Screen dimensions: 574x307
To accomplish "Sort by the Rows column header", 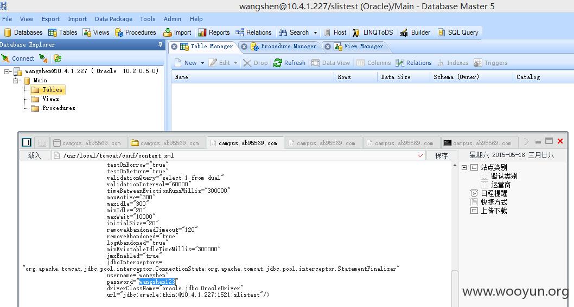I will click(355, 77).
